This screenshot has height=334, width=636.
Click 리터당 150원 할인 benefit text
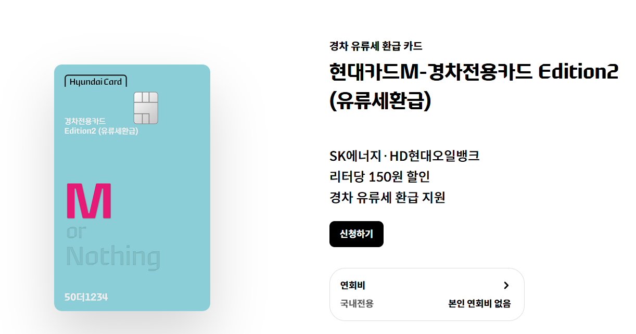[x=379, y=176]
